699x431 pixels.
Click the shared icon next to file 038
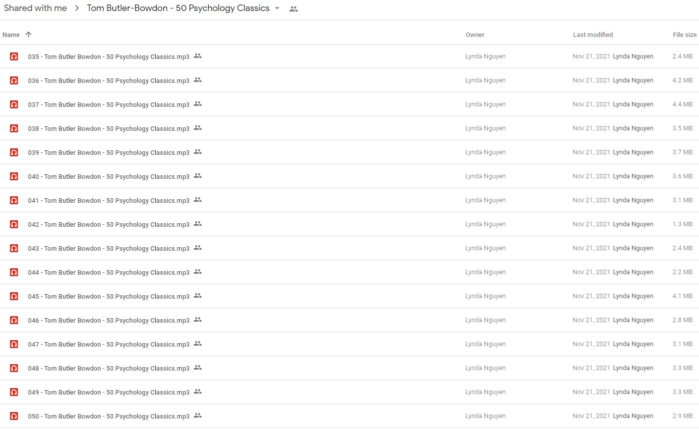pyautogui.click(x=198, y=128)
